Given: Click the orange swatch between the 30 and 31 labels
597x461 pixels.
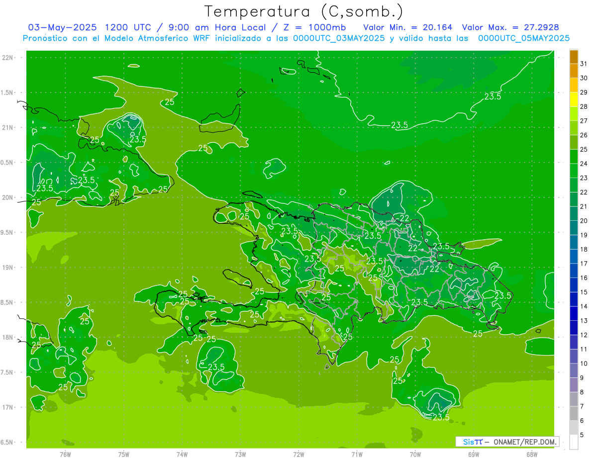Looking at the screenshot, I should coord(574,71).
